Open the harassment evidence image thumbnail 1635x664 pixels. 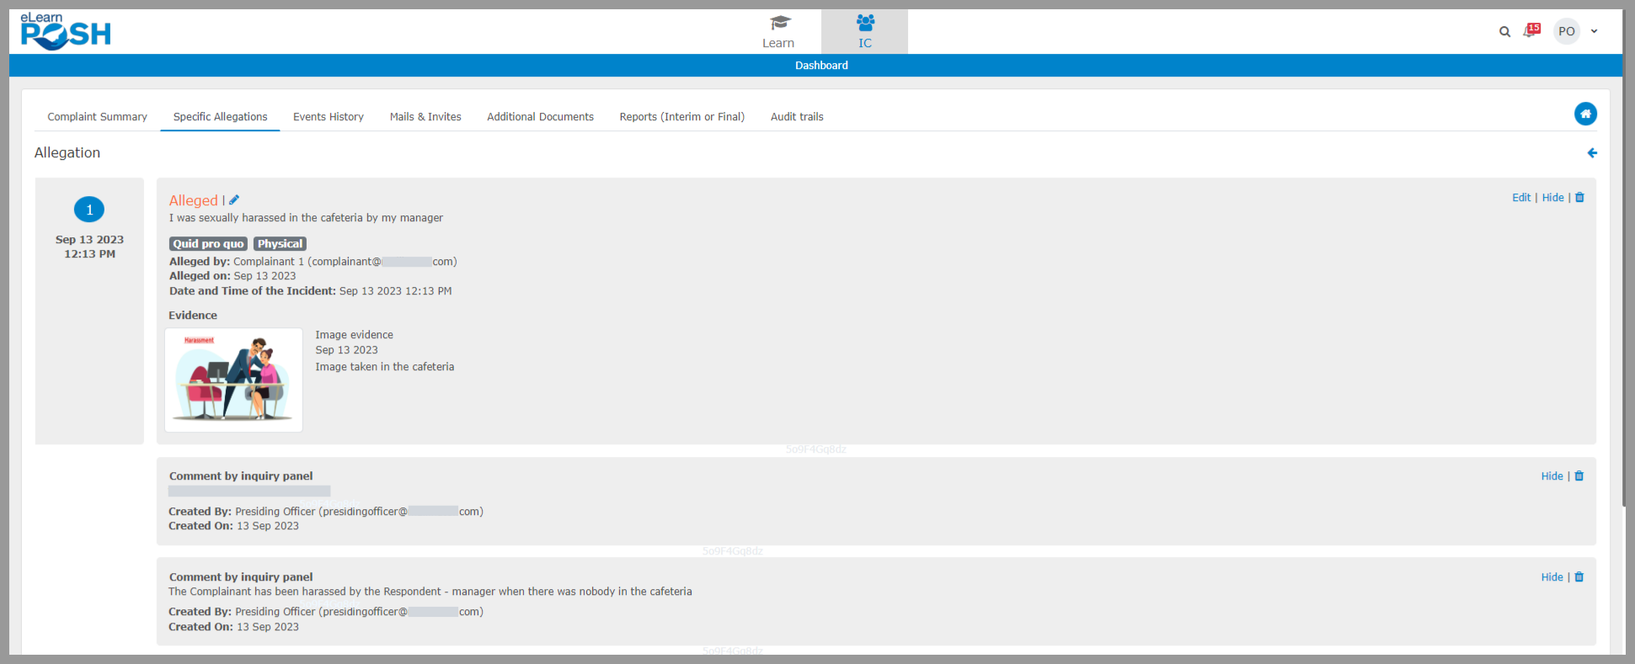[x=233, y=380]
